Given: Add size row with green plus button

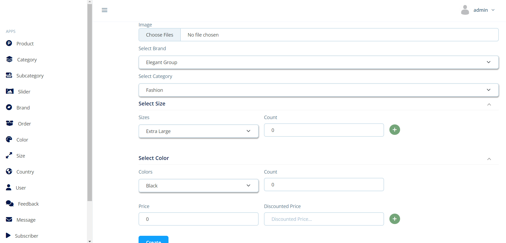Looking at the screenshot, I should pyautogui.click(x=394, y=130).
